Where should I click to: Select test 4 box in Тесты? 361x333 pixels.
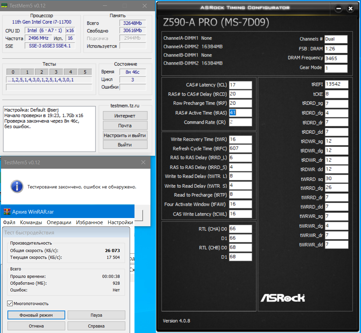click(70, 72)
